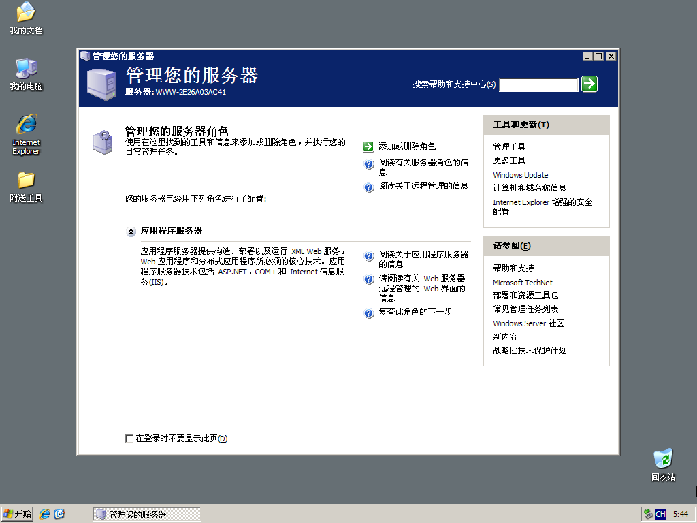Open the 附送工具 folder on desktop

pyautogui.click(x=25, y=180)
